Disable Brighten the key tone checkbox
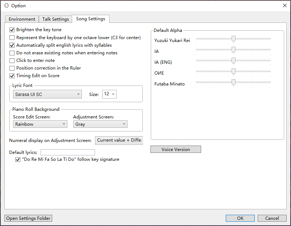The image size is (291, 226). coord(12,30)
